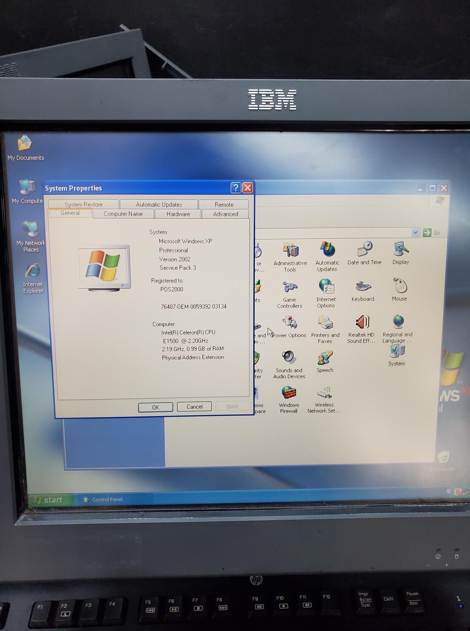Click the Physical Address Extension text

click(x=193, y=357)
